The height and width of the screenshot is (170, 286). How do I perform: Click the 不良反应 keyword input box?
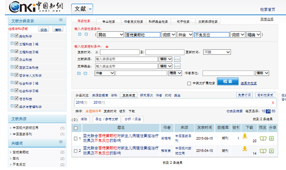click(x=211, y=35)
